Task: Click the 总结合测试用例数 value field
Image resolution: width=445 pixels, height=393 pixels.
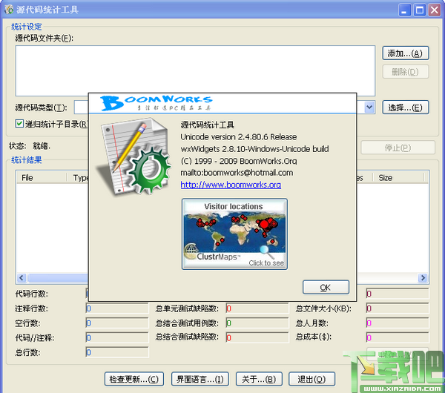Action: click(x=257, y=323)
